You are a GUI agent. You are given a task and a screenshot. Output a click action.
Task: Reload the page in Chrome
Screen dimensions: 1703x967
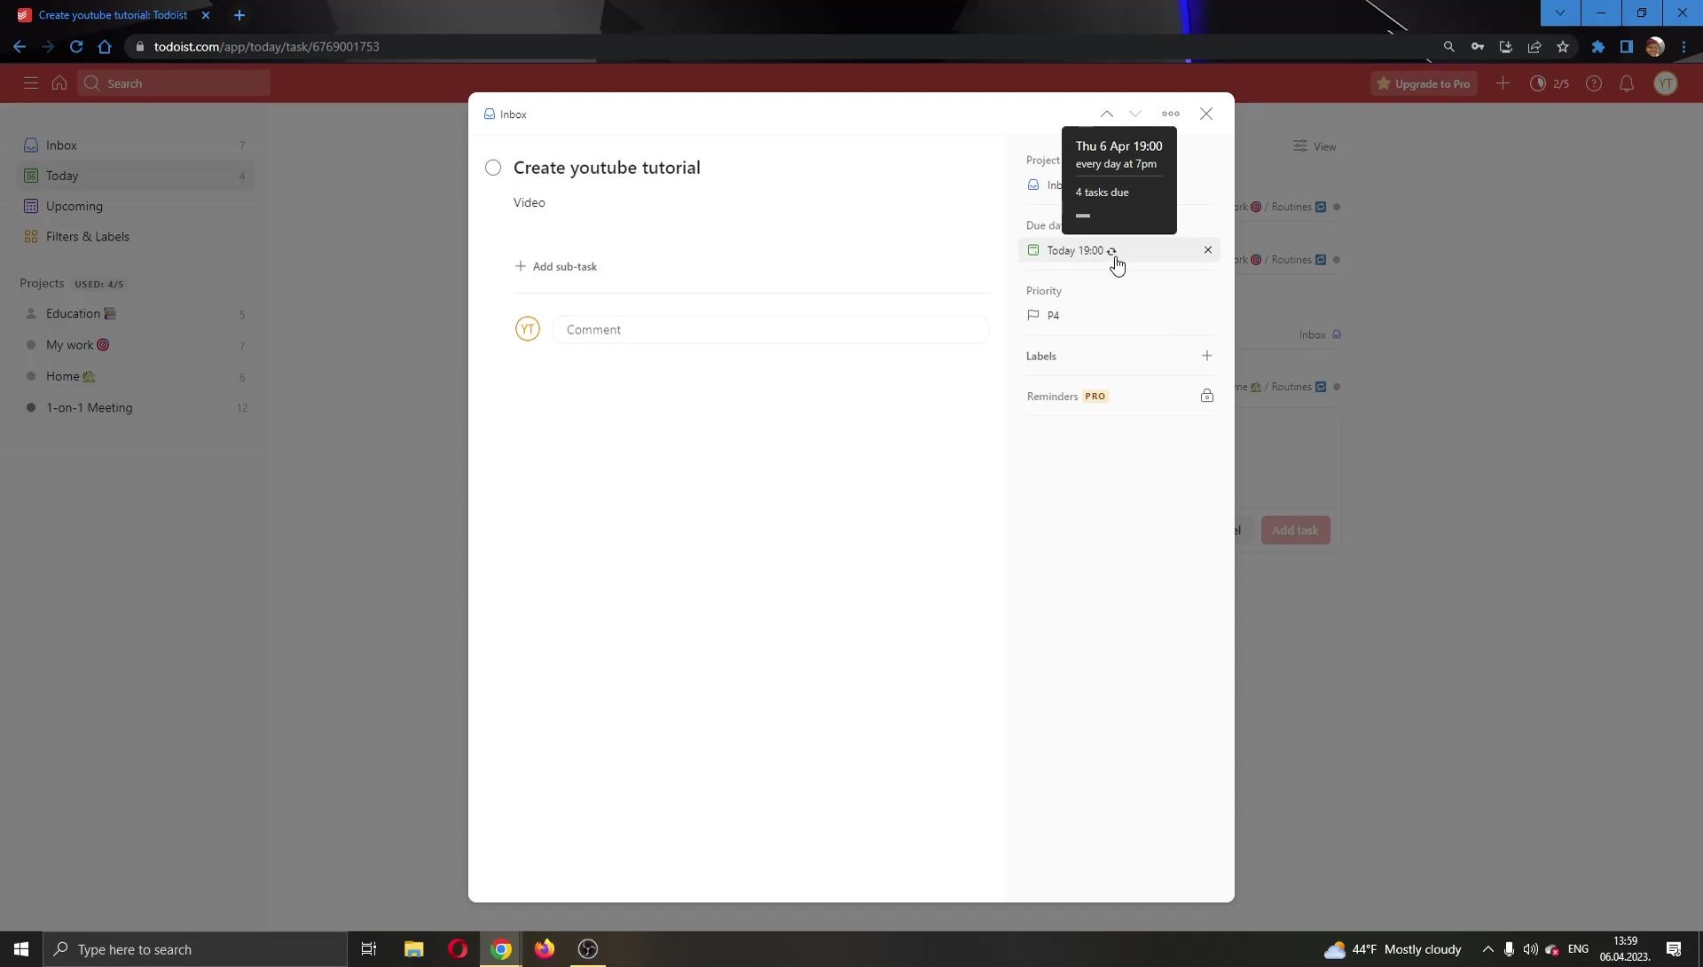click(76, 46)
